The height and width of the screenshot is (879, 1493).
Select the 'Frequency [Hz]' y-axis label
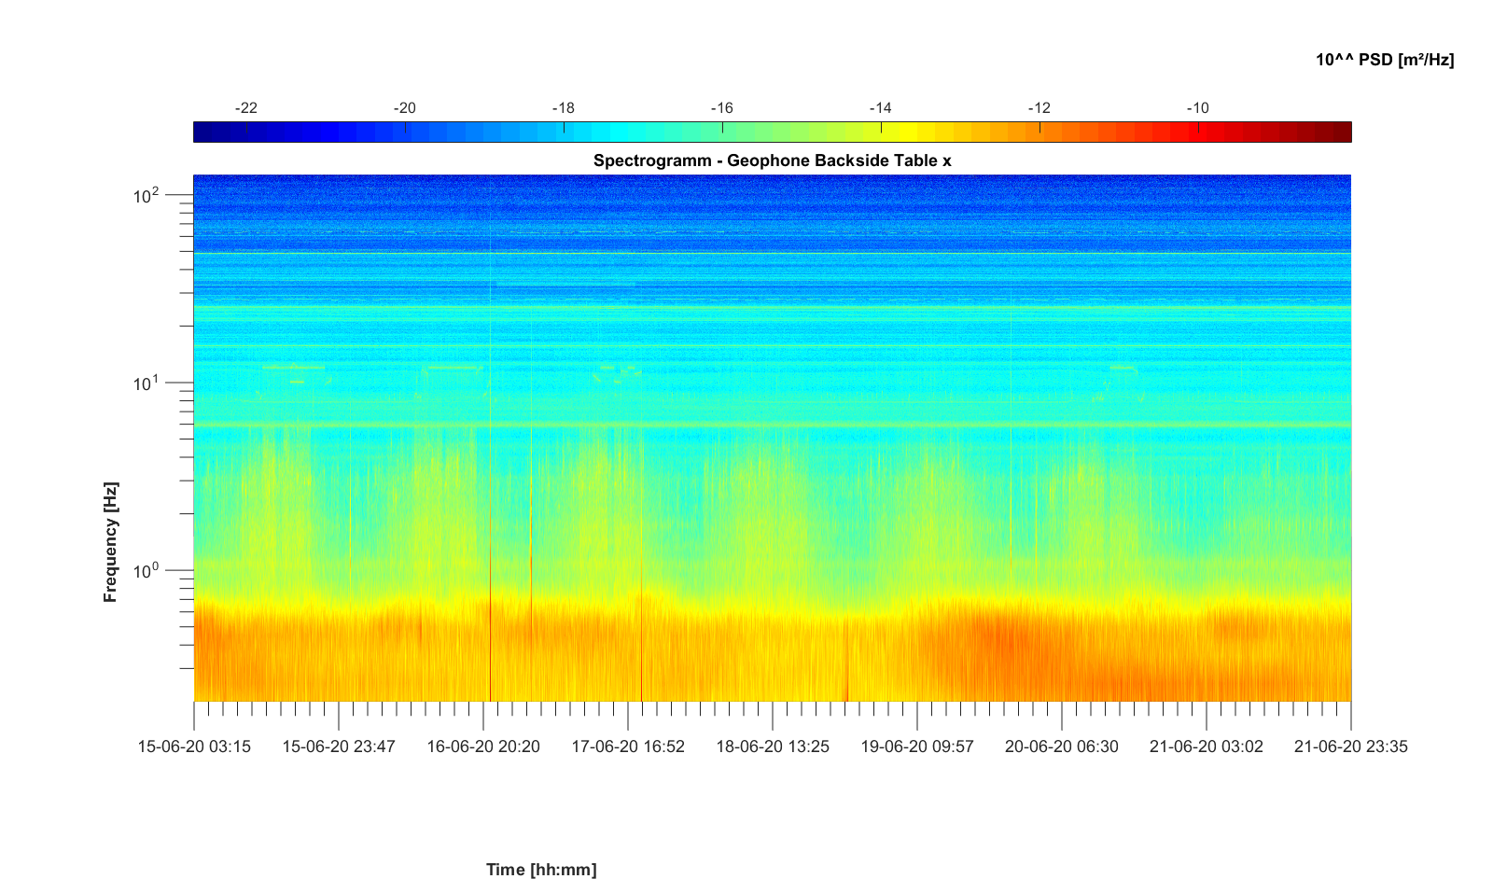tap(111, 542)
